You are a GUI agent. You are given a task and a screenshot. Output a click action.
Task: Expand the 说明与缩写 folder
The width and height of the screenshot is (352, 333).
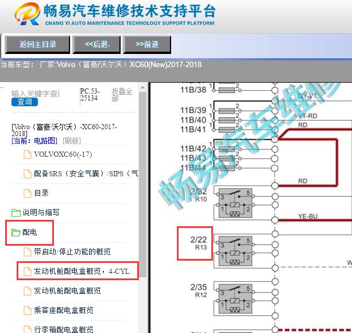41,212
